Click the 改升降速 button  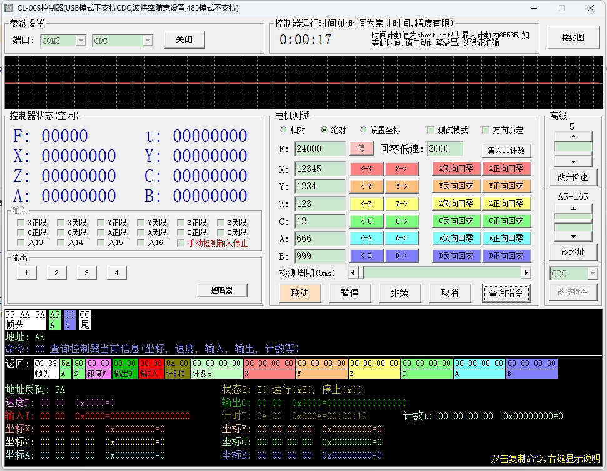pyautogui.click(x=573, y=177)
